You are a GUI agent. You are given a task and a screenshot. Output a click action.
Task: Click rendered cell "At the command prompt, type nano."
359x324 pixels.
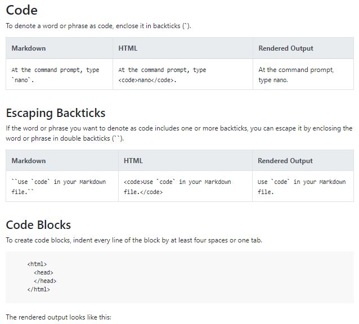pyautogui.click(x=296, y=75)
